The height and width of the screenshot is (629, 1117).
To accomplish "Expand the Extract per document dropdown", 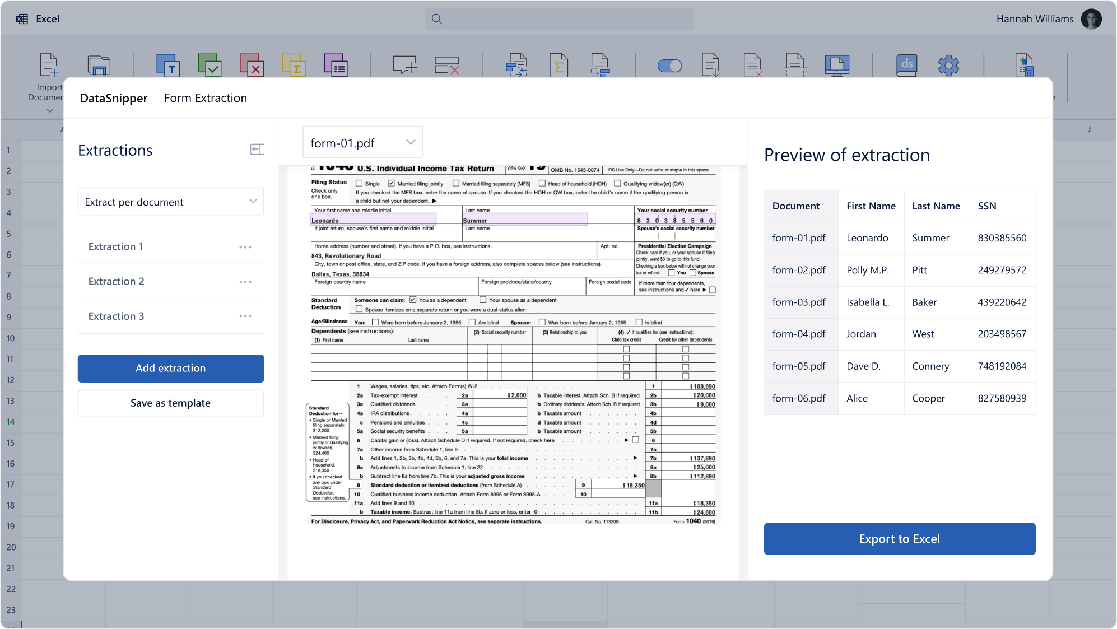I will coord(170,202).
